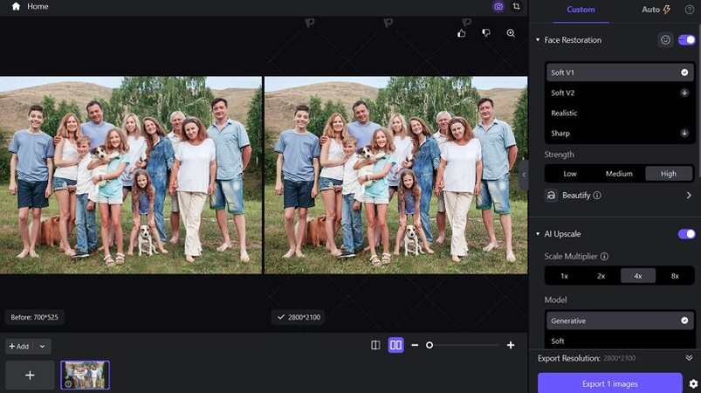Collapse the right side panel
Image resolution: width=701 pixels, height=393 pixels.
coord(524,175)
